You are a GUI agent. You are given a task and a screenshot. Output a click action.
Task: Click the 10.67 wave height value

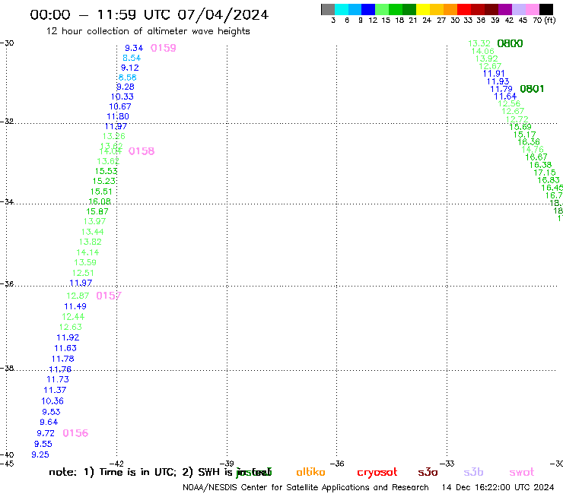coord(120,106)
